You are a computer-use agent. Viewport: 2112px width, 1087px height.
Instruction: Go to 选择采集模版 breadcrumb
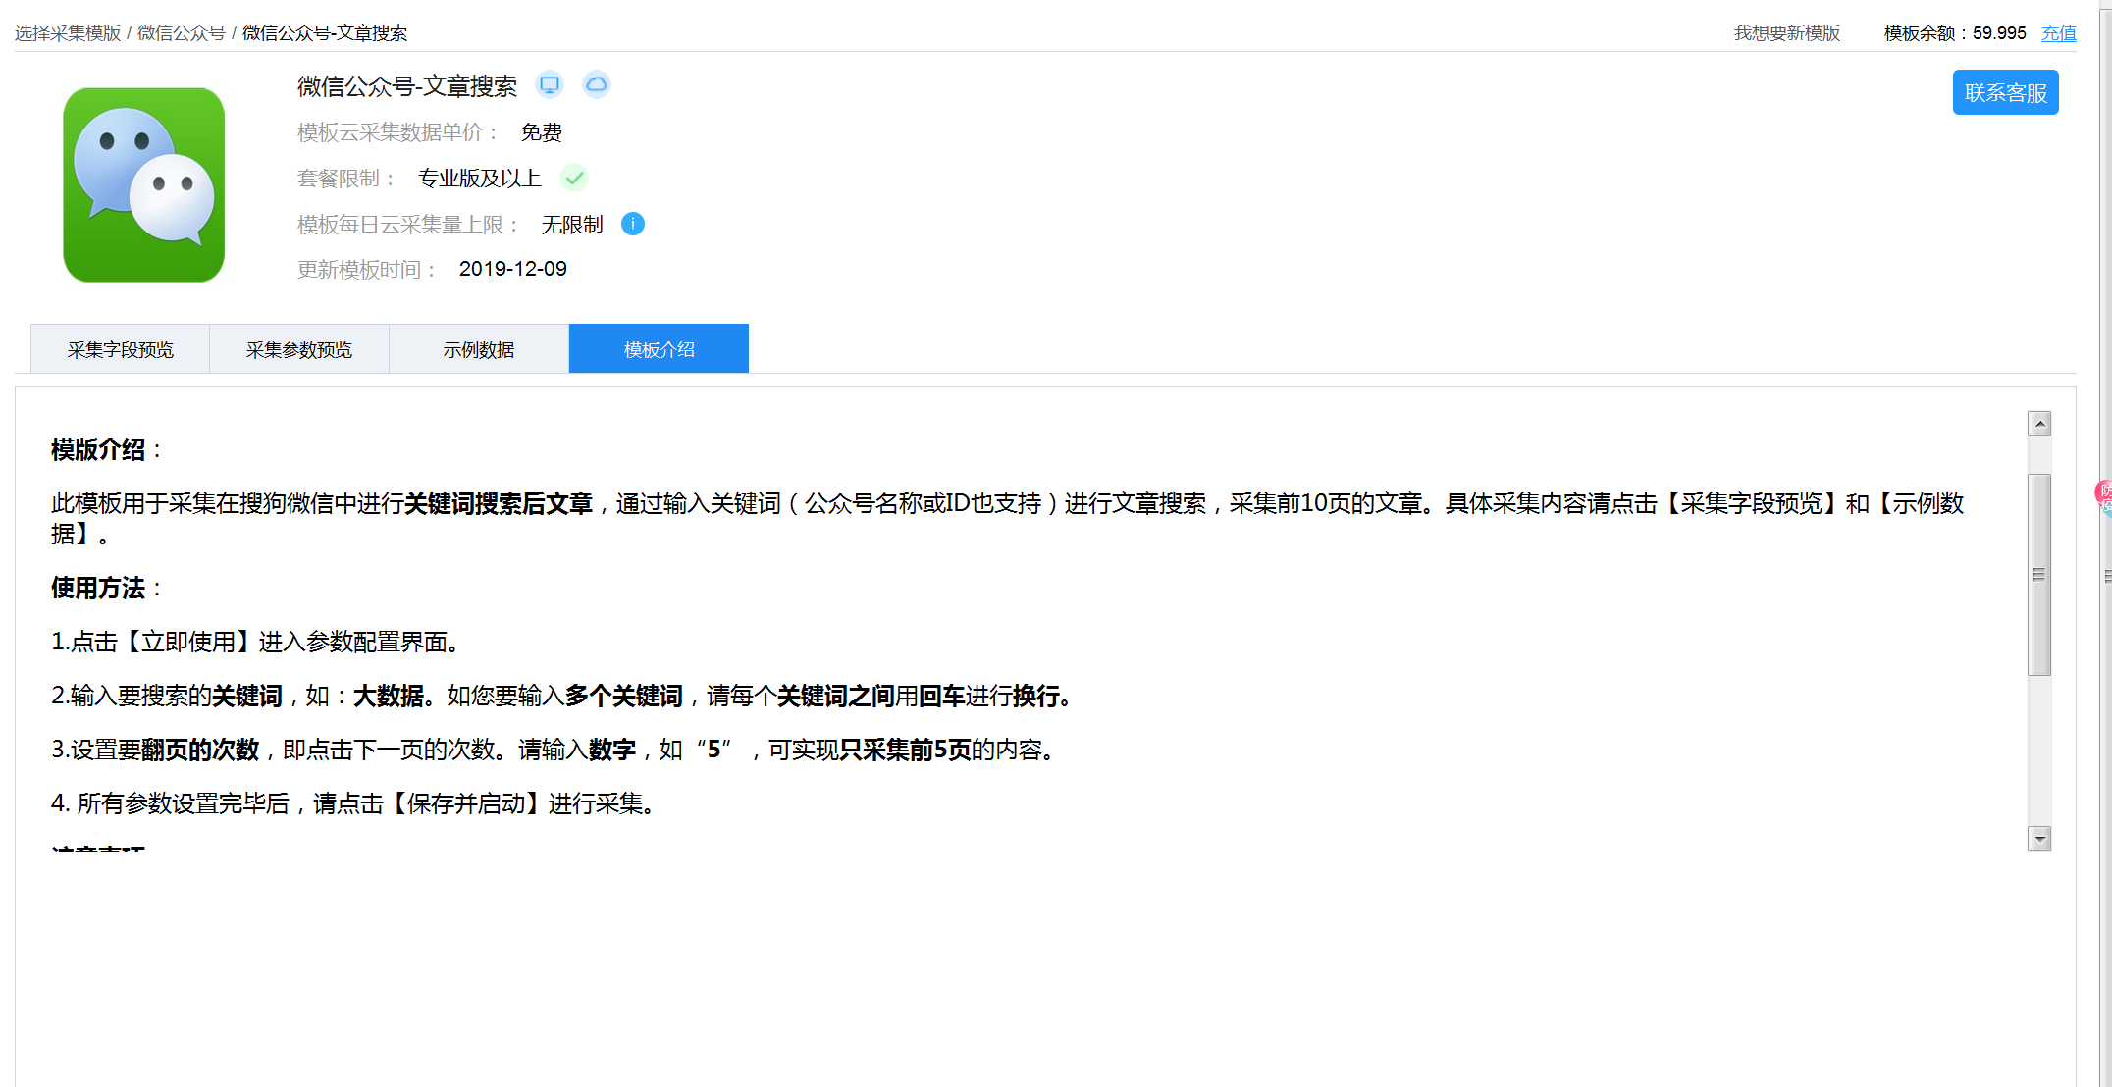pyautogui.click(x=68, y=33)
